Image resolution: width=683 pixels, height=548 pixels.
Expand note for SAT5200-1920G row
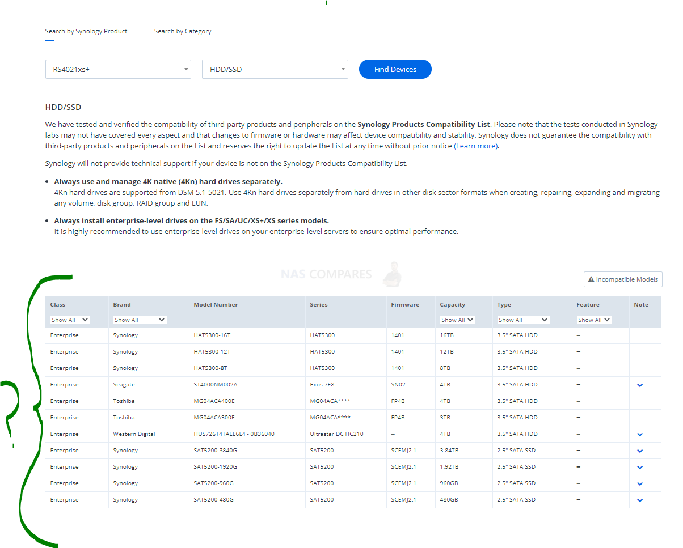coord(640,467)
